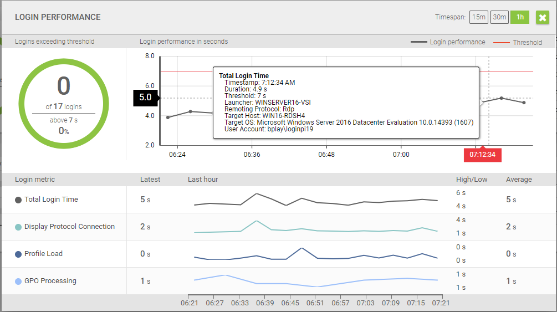Click the green logins exceeding threshold gauge
Viewport: 557px width, 312px height.
(x=64, y=104)
